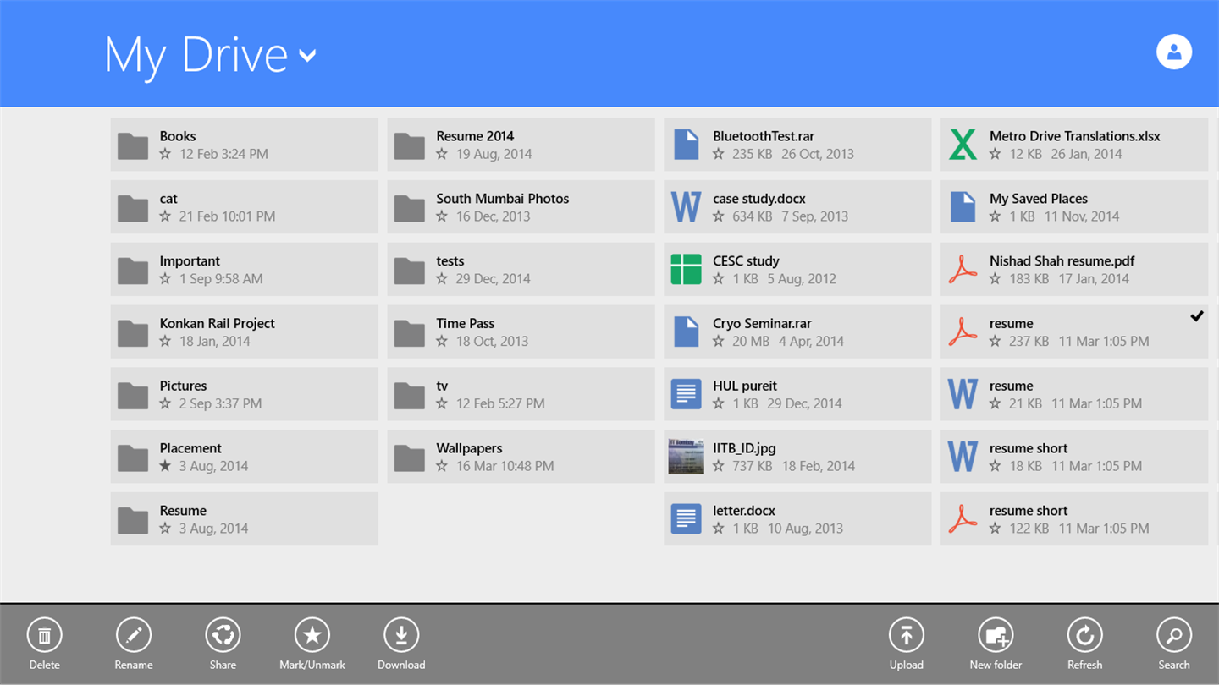This screenshot has height=685, width=1219.
Task: Open the IITB_ID.jpg thumbnail
Action: tap(687, 457)
